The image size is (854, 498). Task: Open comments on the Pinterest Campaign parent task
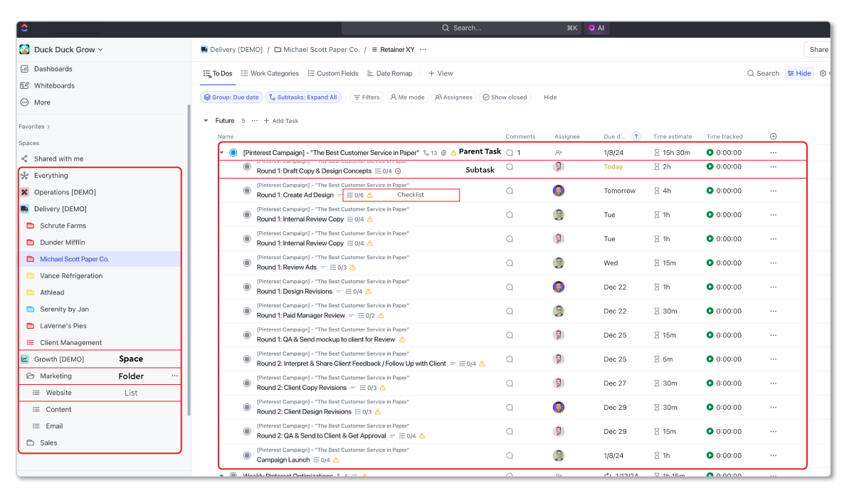(509, 152)
